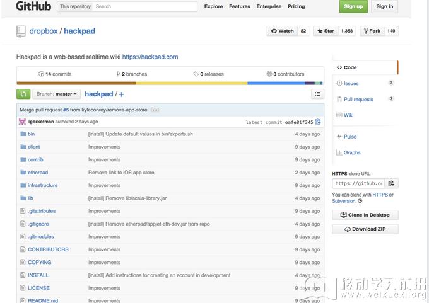
Task: Click the help icon next to Subversion
Action: pos(360,201)
